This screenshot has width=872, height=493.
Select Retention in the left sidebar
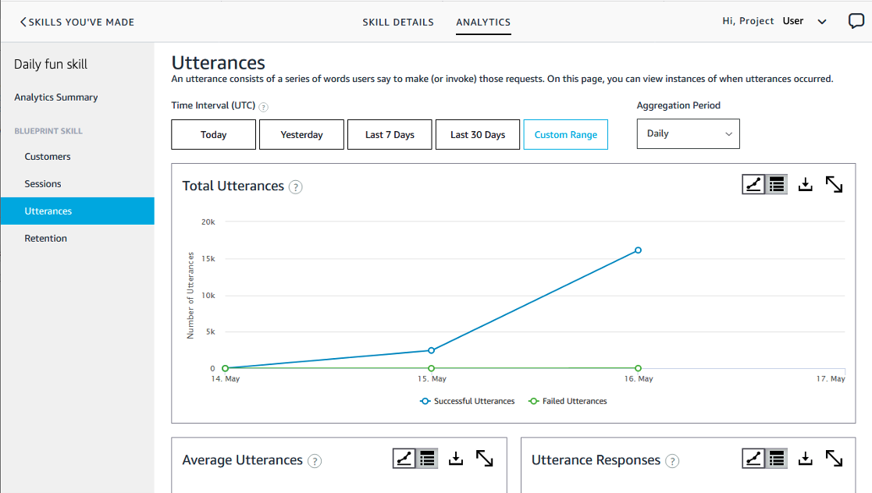click(x=45, y=238)
